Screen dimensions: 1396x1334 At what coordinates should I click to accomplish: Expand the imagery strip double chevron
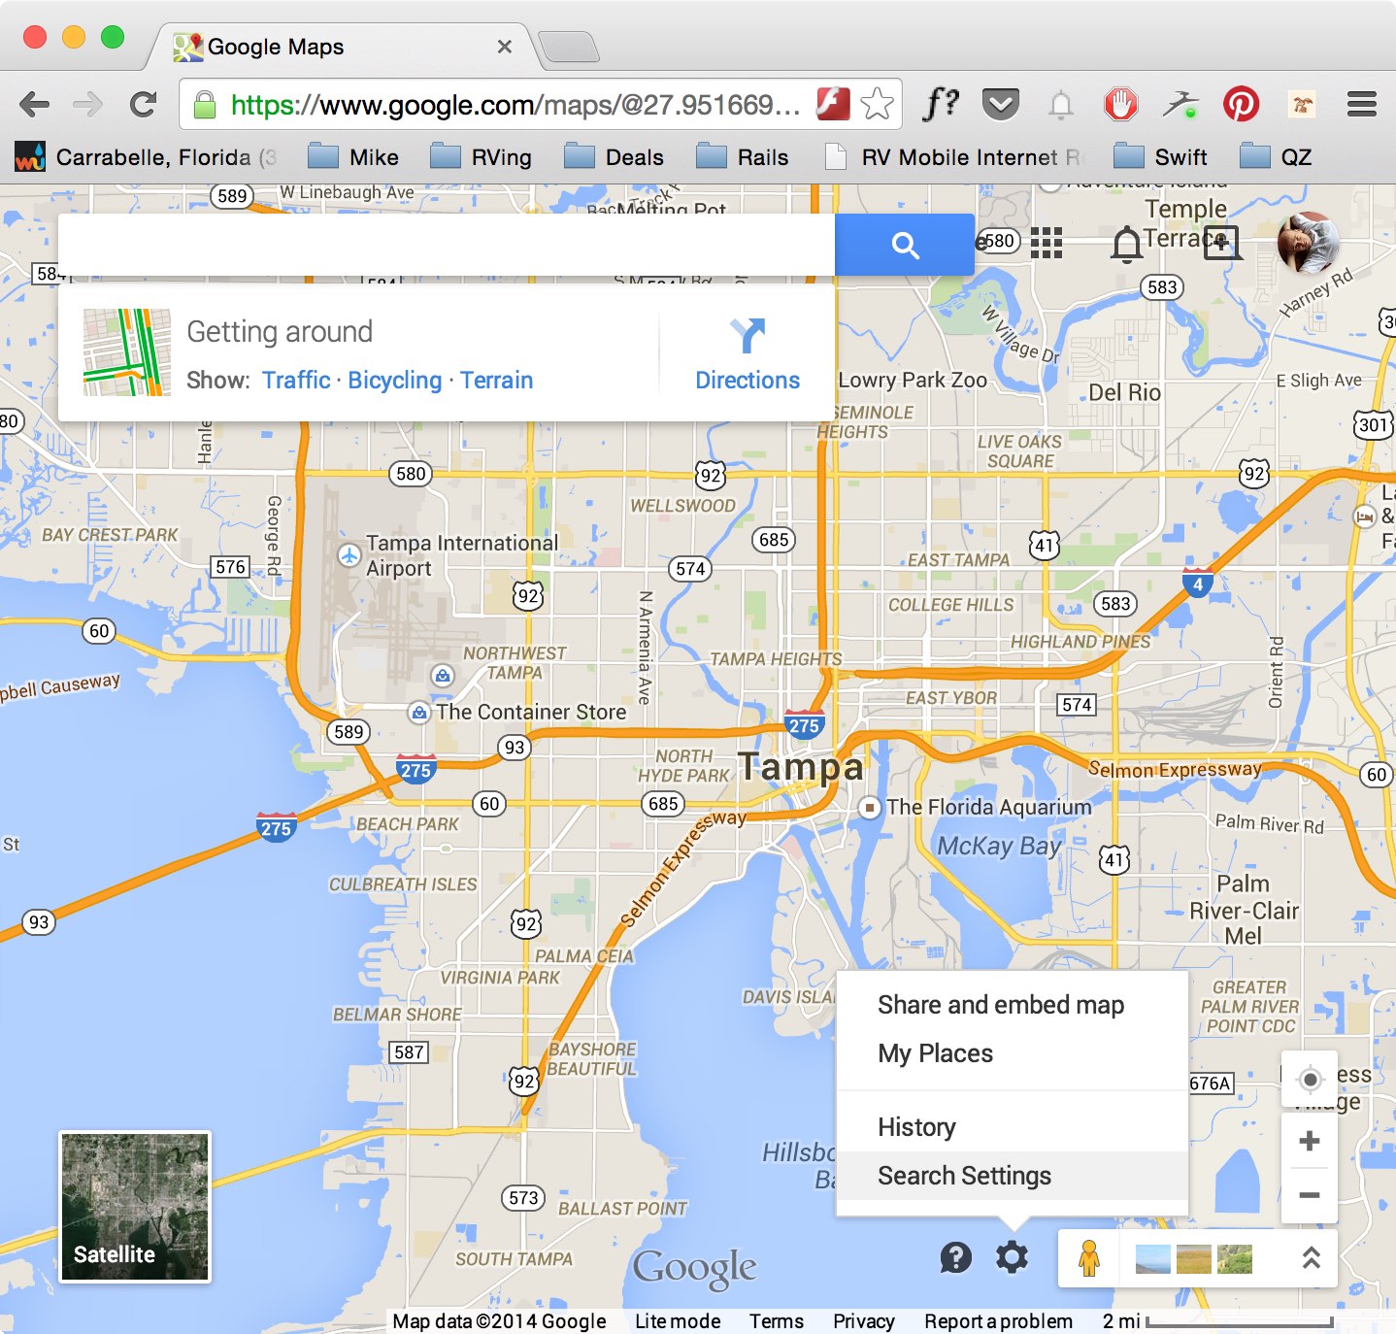click(x=1311, y=1258)
